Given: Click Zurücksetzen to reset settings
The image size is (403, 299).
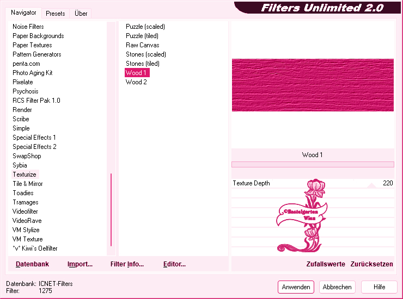Looking at the screenshot, I should (x=371, y=264).
